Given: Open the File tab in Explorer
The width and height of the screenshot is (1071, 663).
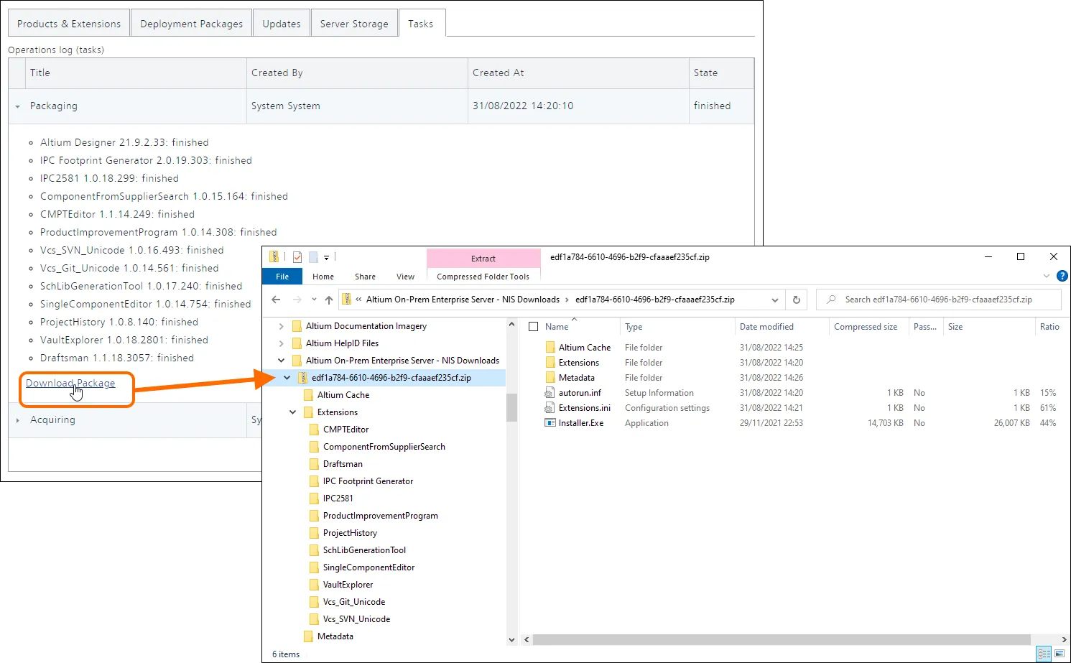Looking at the screenshot, I should [282, 277].
